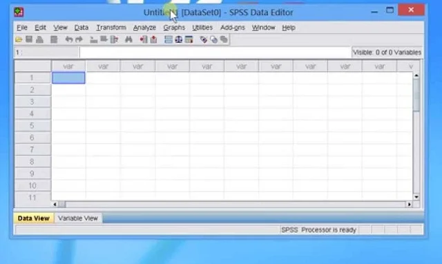Select row header 11

(x=32, y=198)
